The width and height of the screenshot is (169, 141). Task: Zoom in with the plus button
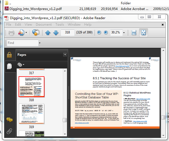point(106,32)
